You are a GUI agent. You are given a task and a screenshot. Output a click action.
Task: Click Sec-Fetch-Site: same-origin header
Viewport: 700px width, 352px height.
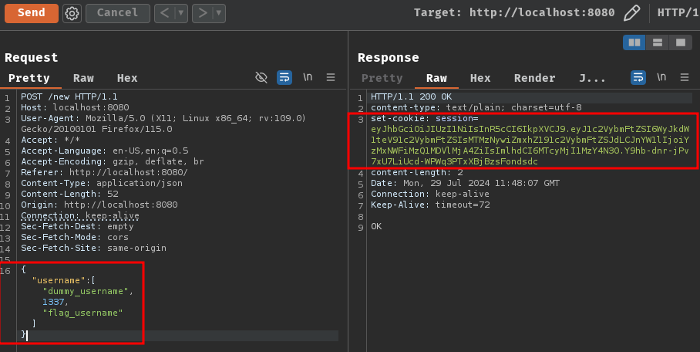click(94, 248)
